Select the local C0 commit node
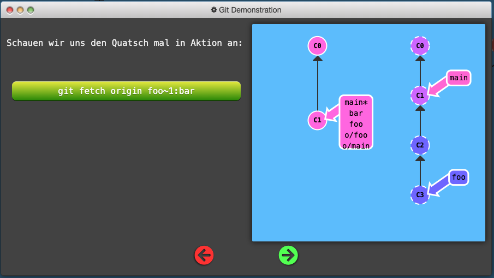Image resolution: width=494 pixels, height=278 pixels. click(317, 46)
